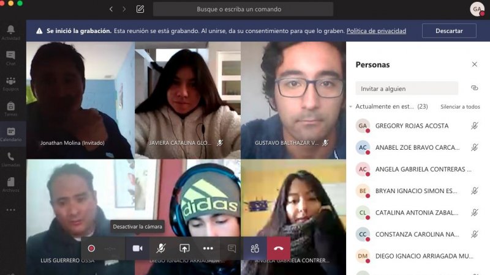This screenshot has height=275, width=490.
Task: Click the Busque o escriba un comando box
Action: (243, 9)
